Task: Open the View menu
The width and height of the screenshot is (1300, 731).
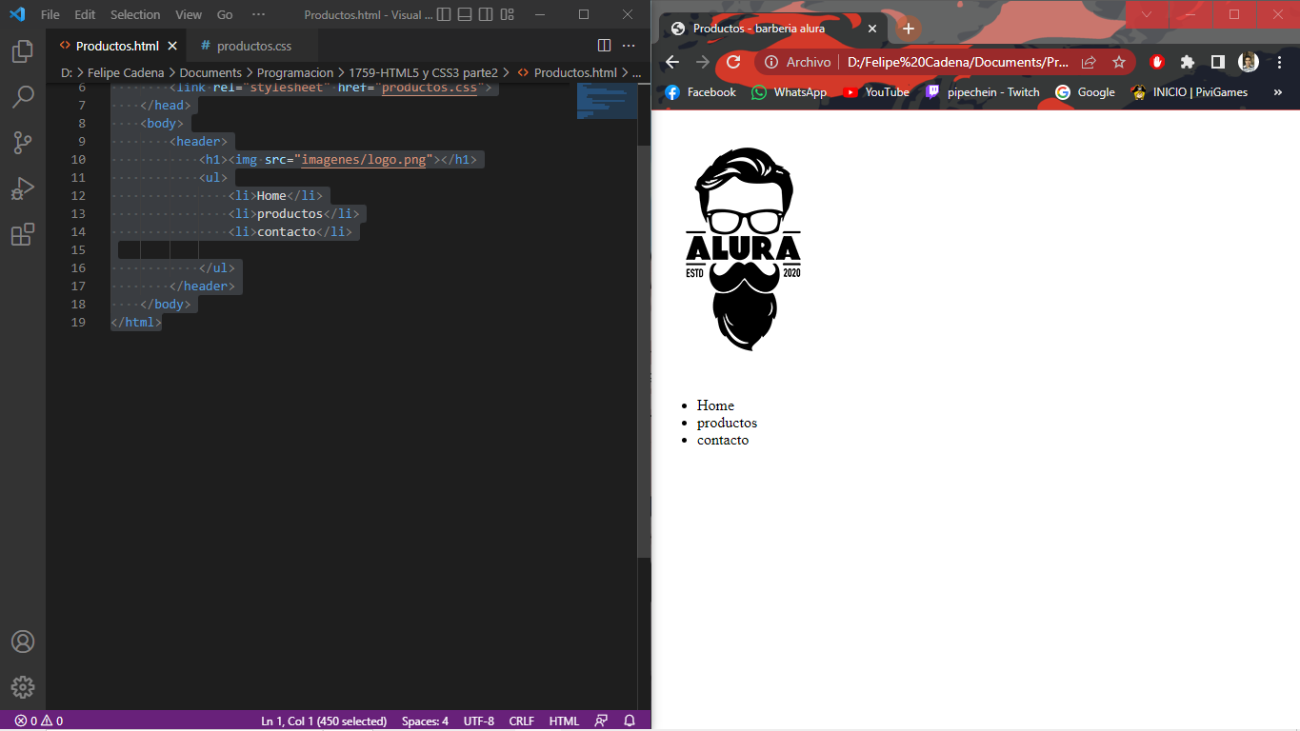Action: pyautogui.click(x=189, y=14)
